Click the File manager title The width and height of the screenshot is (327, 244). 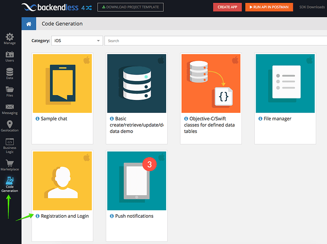pos(277,119)
